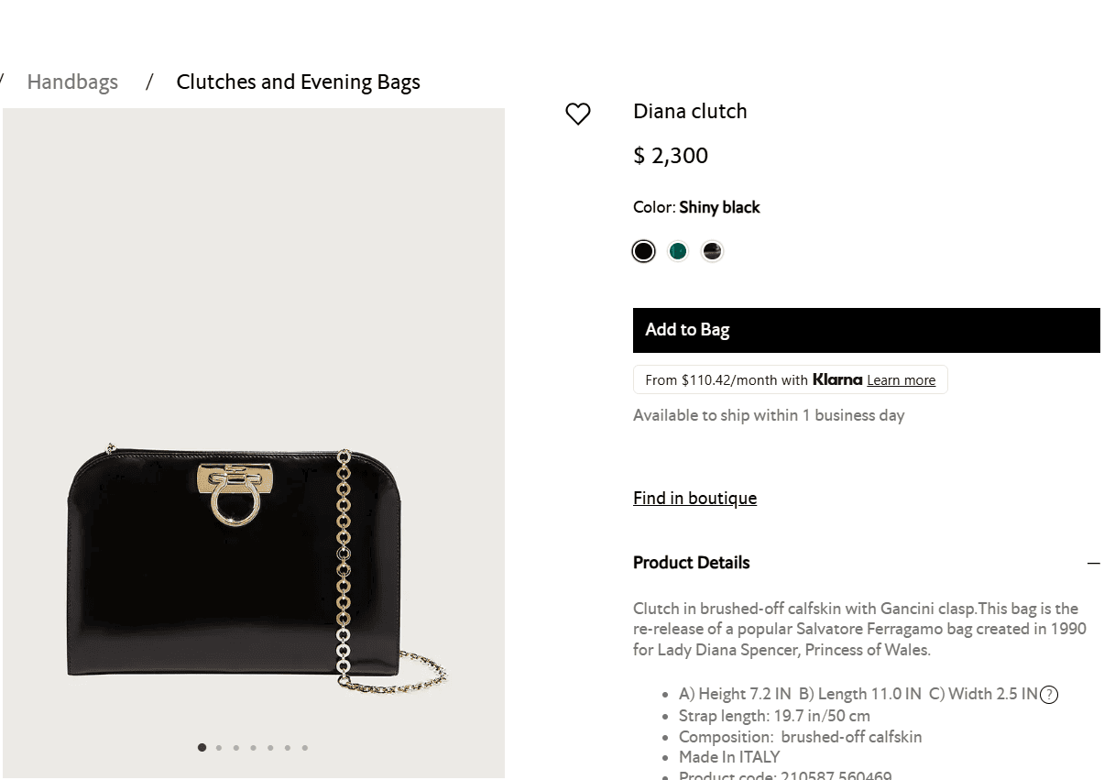Jump to sixth image carousel dot
Screen dimensions: 1104x780
[x=288, y=747]
